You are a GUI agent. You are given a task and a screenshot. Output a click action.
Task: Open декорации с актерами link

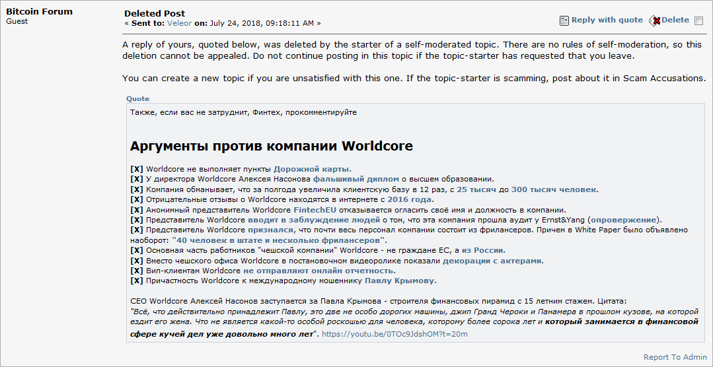(x=492, y=261)
